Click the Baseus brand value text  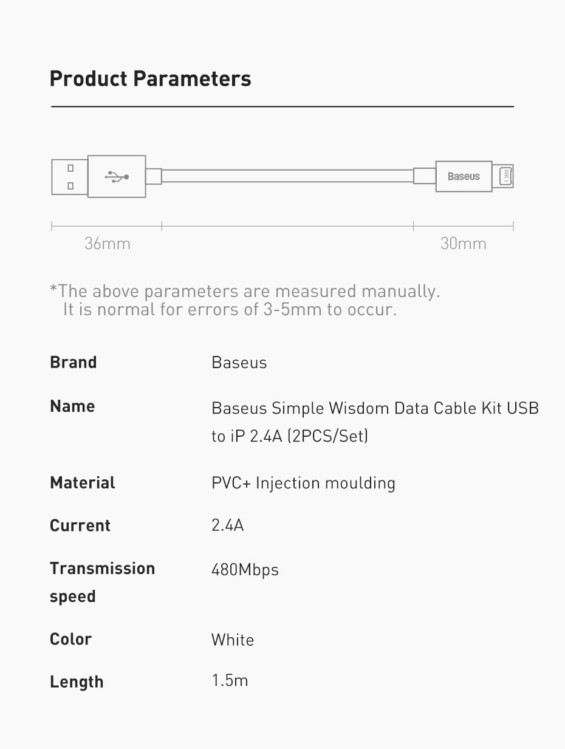click(239, 363)
